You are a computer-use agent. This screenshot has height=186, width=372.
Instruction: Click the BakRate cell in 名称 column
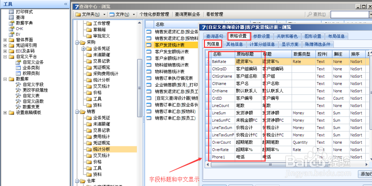[x=223, y=62]
